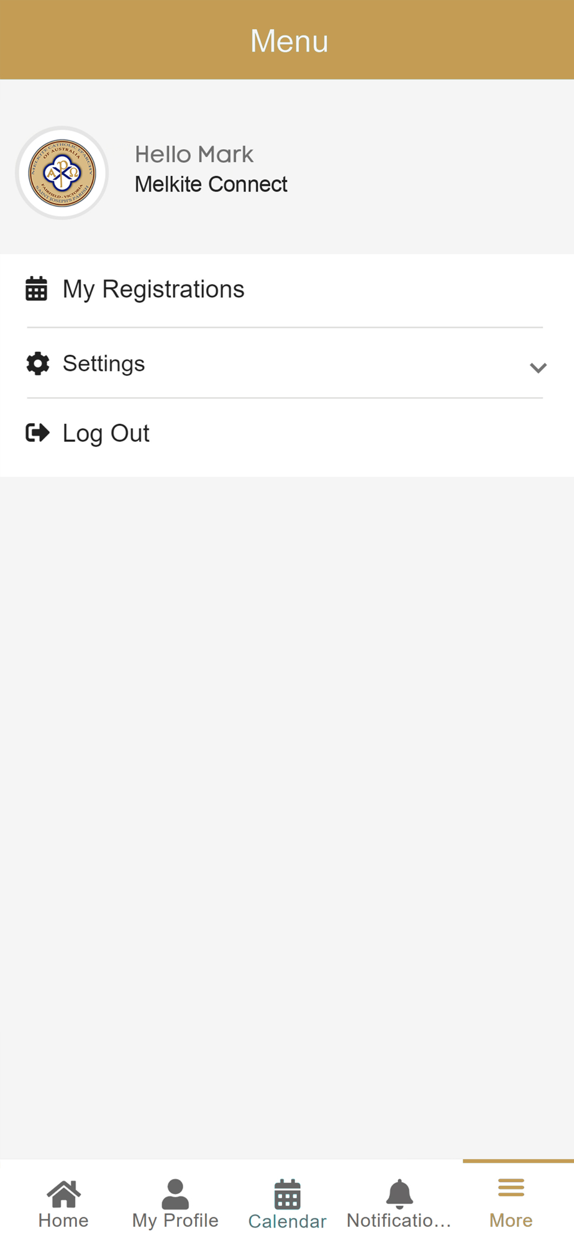574x1243 pixels.
Task: Tap the Calendar icon in bottom bar
Action: [x=288, y=1194]
